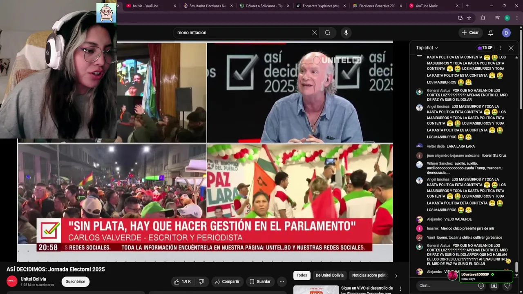This screenshot has height=294, width=523.
Task: Click the Compartir share button
Action: tap(227, 282)
